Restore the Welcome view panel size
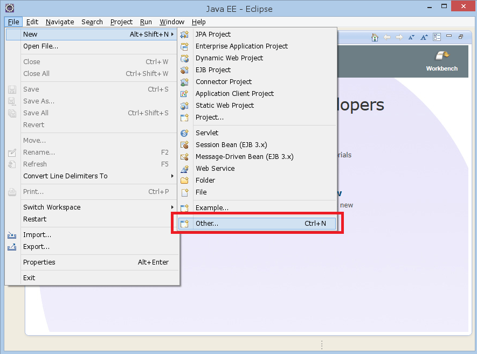The image size is (477, 354). tap(461, 37)
